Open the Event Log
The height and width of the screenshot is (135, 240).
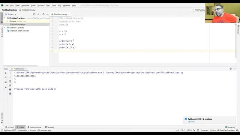230,127
